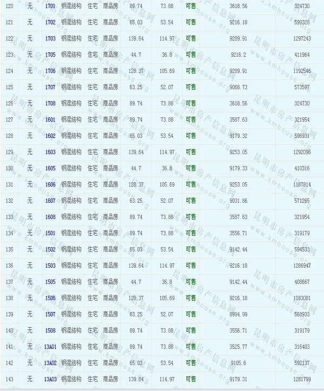This screenshot has height=391, width=324.
Task: Open room 1706 link
Action: (x=50, y=71)
